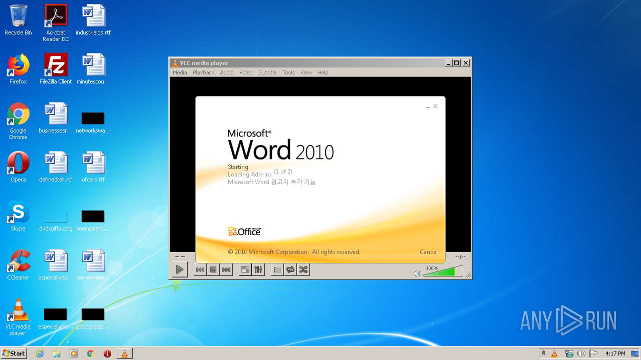
Task: Select the dvdsgifts.png file icon
Action: pyautogui.click(x=56, y=220)
